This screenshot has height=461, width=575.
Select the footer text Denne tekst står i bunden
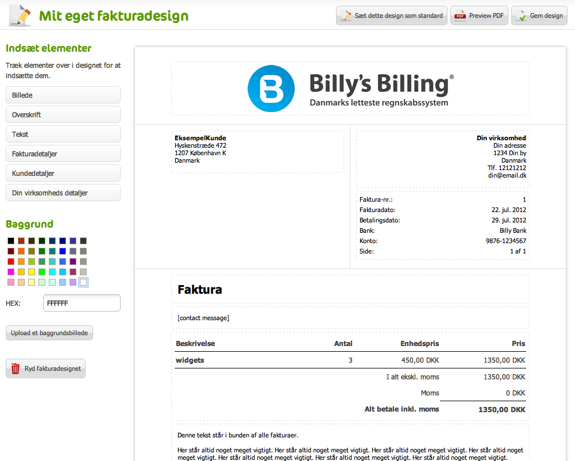238,435
